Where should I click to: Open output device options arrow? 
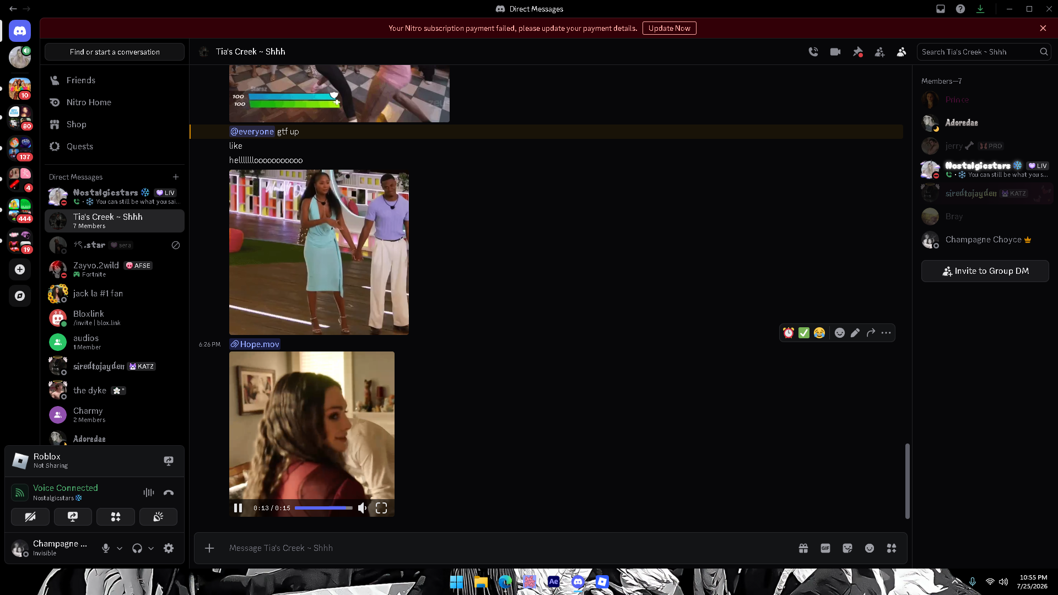pos(151,548)
